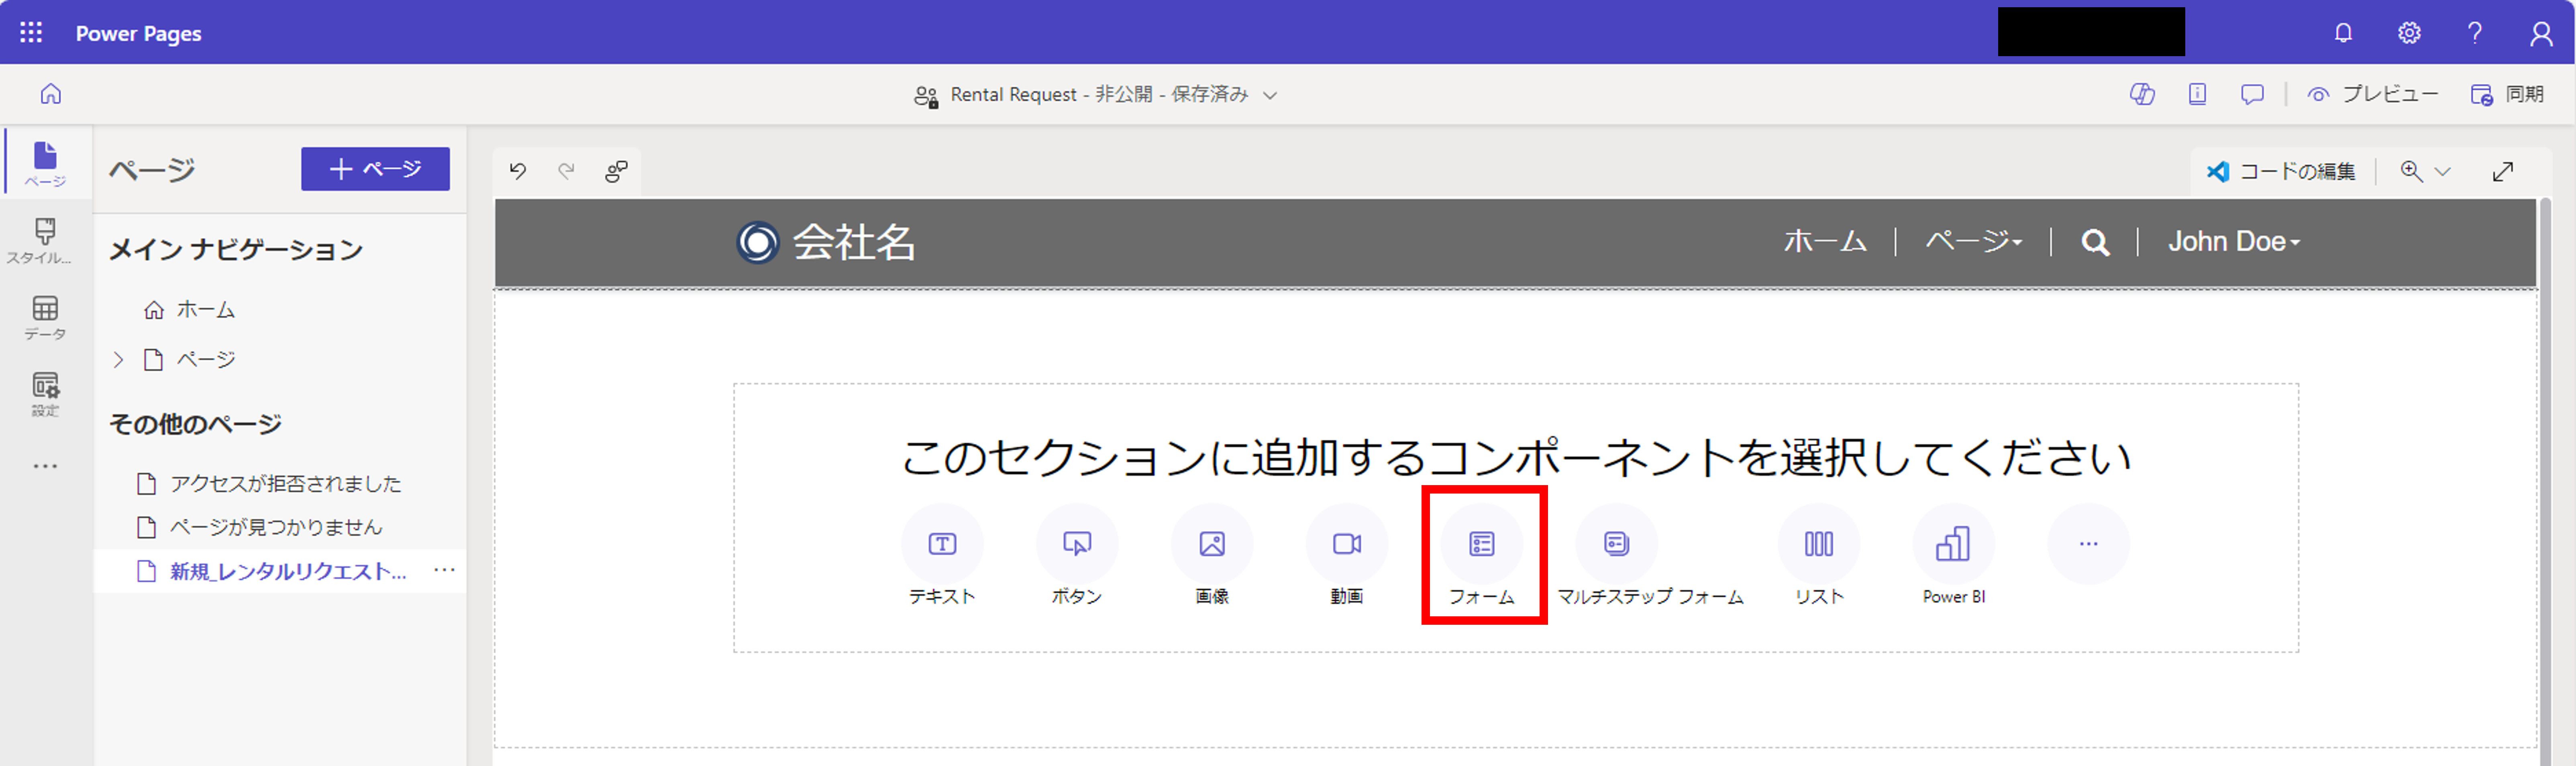Click the + ページ button
This screenshot has width=2576, height=766.
click(x=375, y=169)
